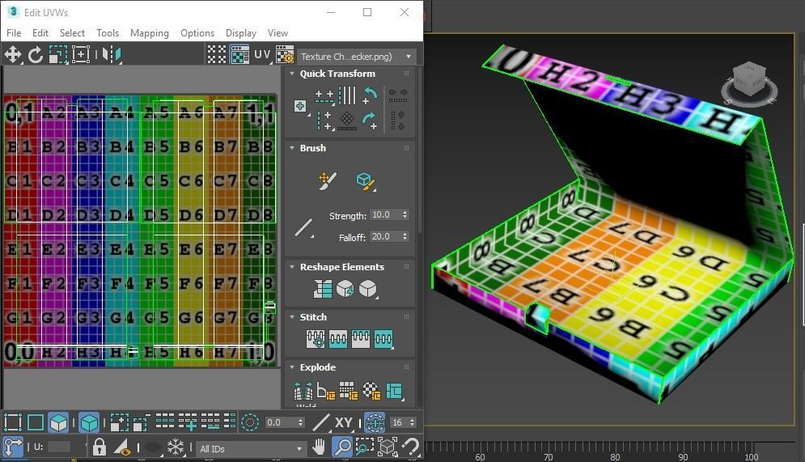
Task: Click Align Horizontally to Pivot icon
Action: [324, 96]
